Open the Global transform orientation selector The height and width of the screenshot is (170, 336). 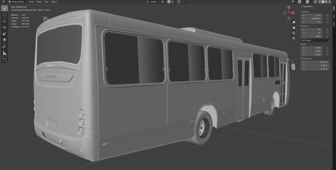[x=154, y=2]
